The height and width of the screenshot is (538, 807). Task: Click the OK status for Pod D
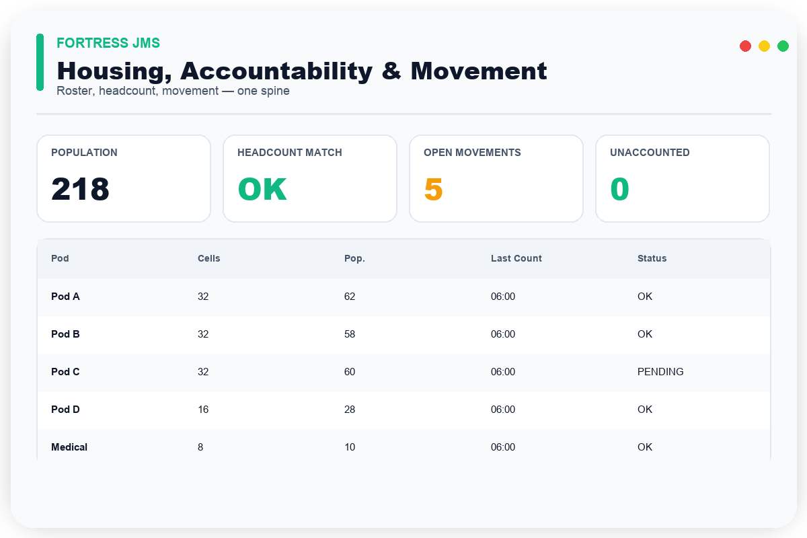pos(645,410)
